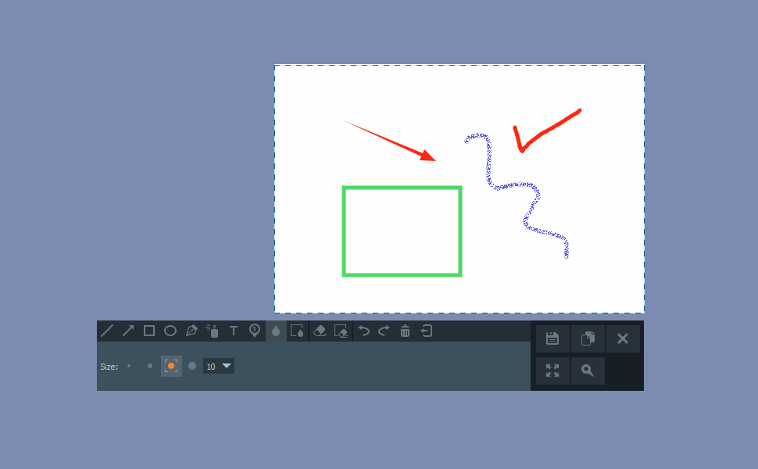The width and height of the screenshot is (758, 469).
Task: Redo the last undone annotation
Action: tap(384, 331)
